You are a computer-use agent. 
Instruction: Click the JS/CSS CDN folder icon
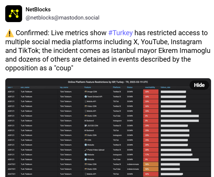pos(86,126)
